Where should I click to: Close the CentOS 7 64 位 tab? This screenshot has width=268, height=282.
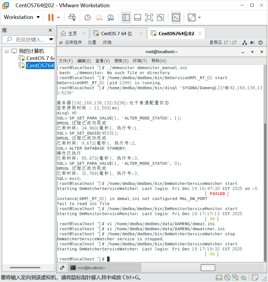click(x=141, y=33)
